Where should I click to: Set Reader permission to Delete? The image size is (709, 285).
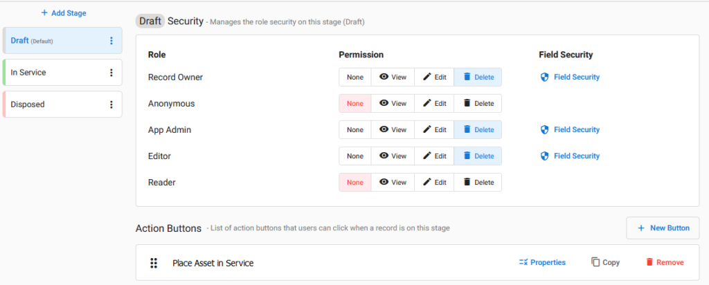click(x=478, y=183)
